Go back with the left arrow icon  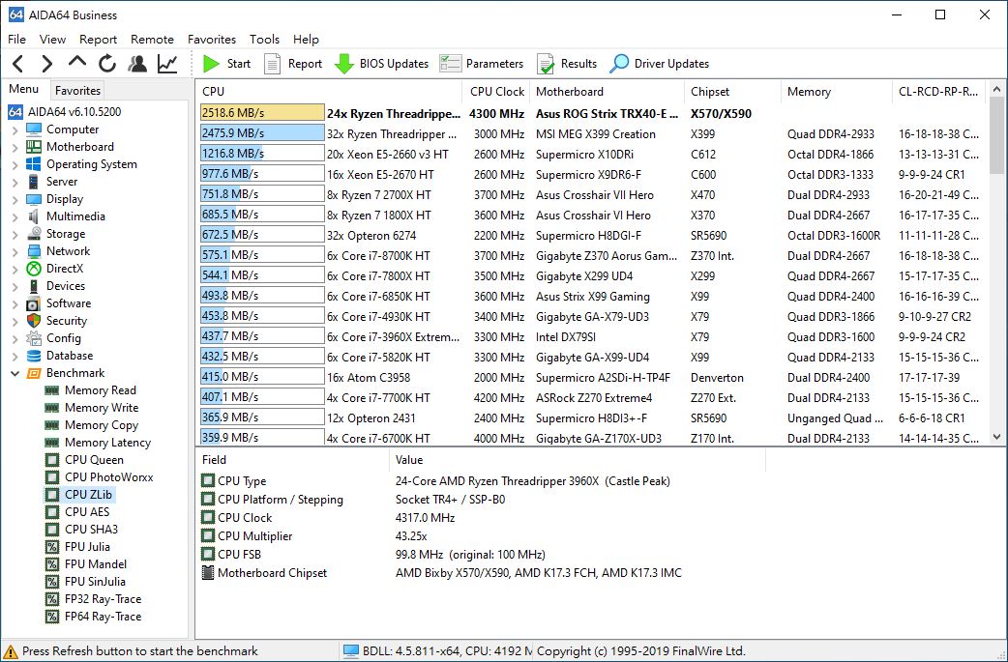tap(18, 64)
